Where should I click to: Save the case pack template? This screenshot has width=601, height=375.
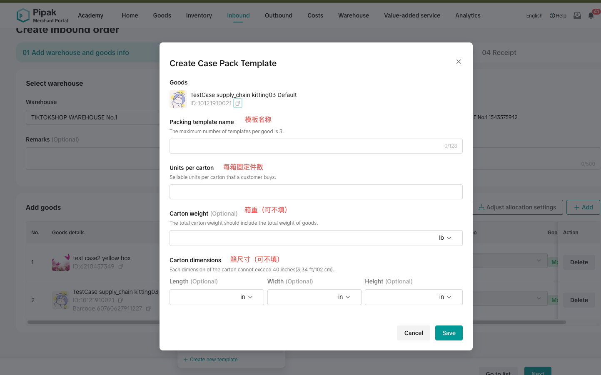point(449,333)
